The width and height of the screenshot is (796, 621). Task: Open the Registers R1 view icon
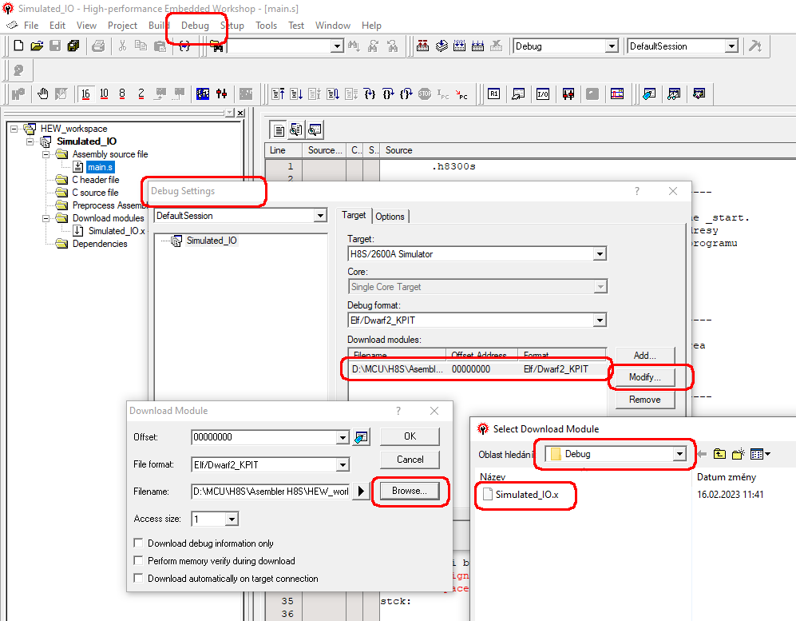[x=494, y=94]
